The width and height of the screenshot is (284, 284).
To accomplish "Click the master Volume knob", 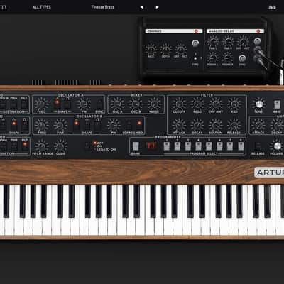I will tap(277, 146).
